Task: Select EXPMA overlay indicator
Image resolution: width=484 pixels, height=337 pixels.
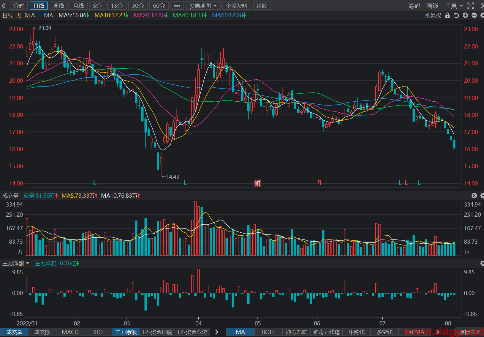Action: 415,332
